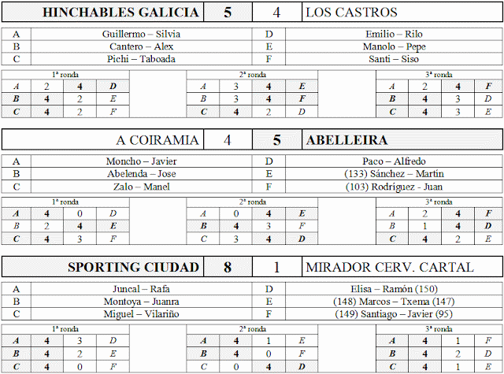Click the (149) Santiago – Javier (95) entry
This screenshot has height=374, width=504.
(394, 314)
